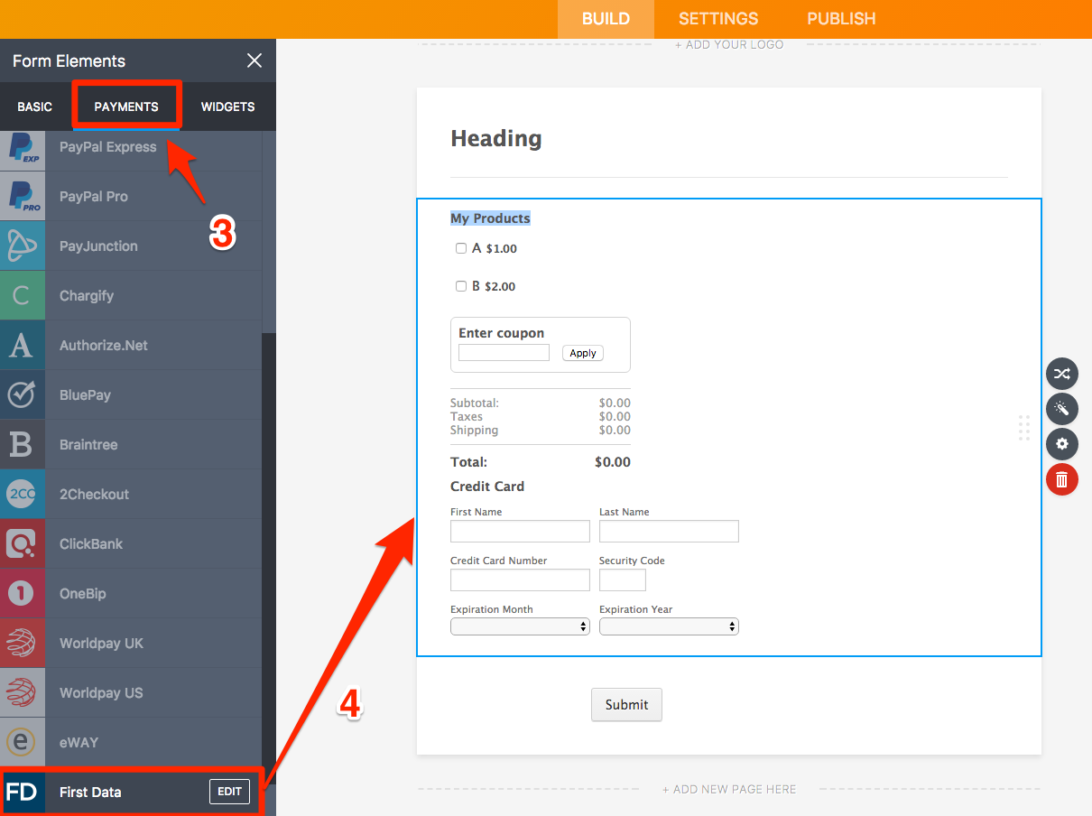Switch to the BUILD tab
1092x816 pixels.
point(606,19)
